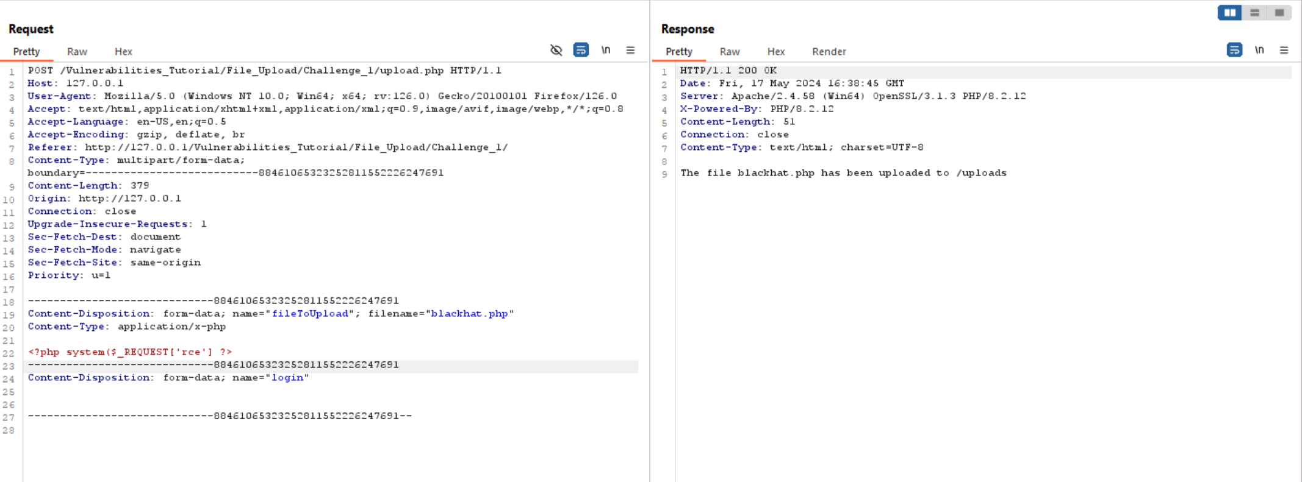This screenshot has height=482, width=1302.
Task: Toggle word wrap icon in Response panel
Action: (x=1234, y=50)
